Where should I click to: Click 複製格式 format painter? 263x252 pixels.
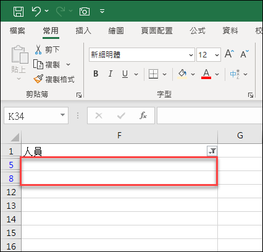54,79
